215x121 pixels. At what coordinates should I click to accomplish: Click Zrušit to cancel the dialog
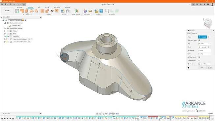point(210,68)
